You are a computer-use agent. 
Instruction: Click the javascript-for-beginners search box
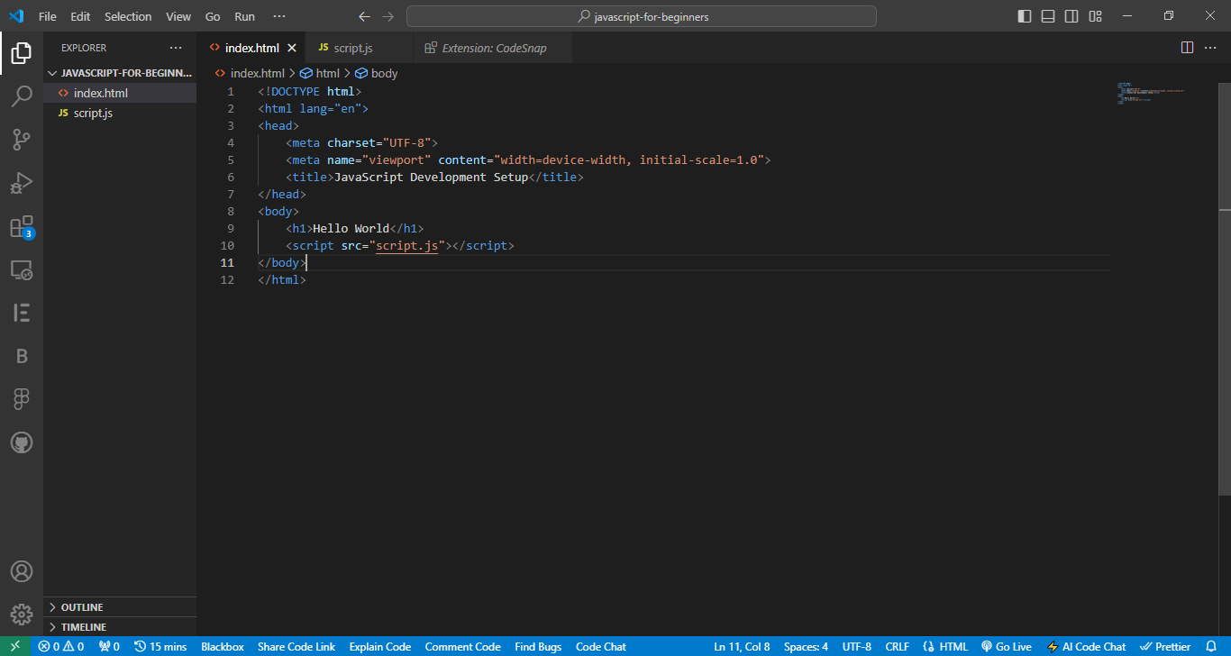(x=642, y=16)
